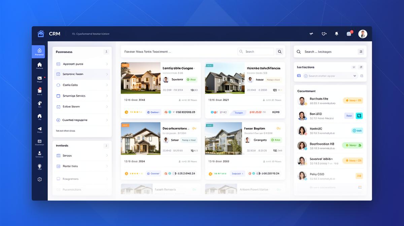Open the chat icon with red badge beside notifications
The image size is (404, 226).
349,34
